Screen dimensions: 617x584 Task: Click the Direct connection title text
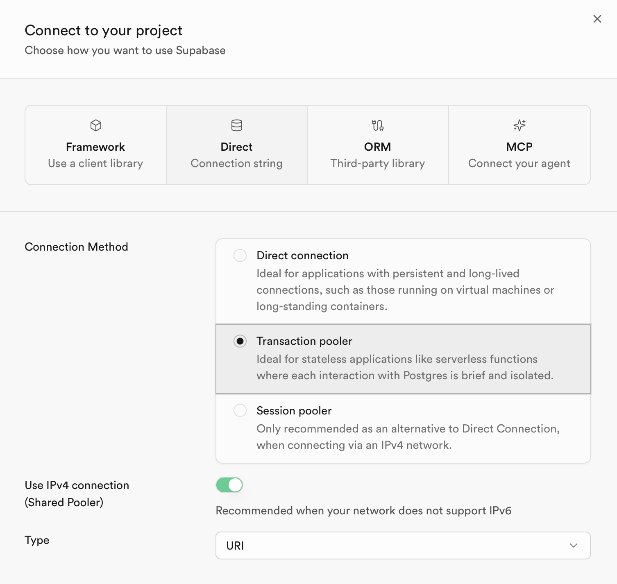point(302,256)
